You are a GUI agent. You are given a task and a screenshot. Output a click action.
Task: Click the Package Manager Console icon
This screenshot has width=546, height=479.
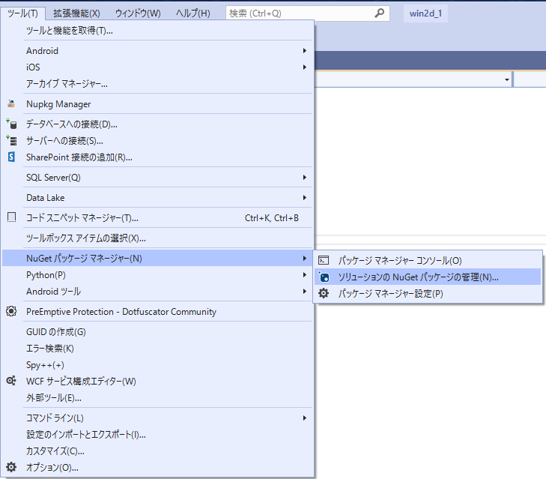pyautogui.click(x=324, y=260)
